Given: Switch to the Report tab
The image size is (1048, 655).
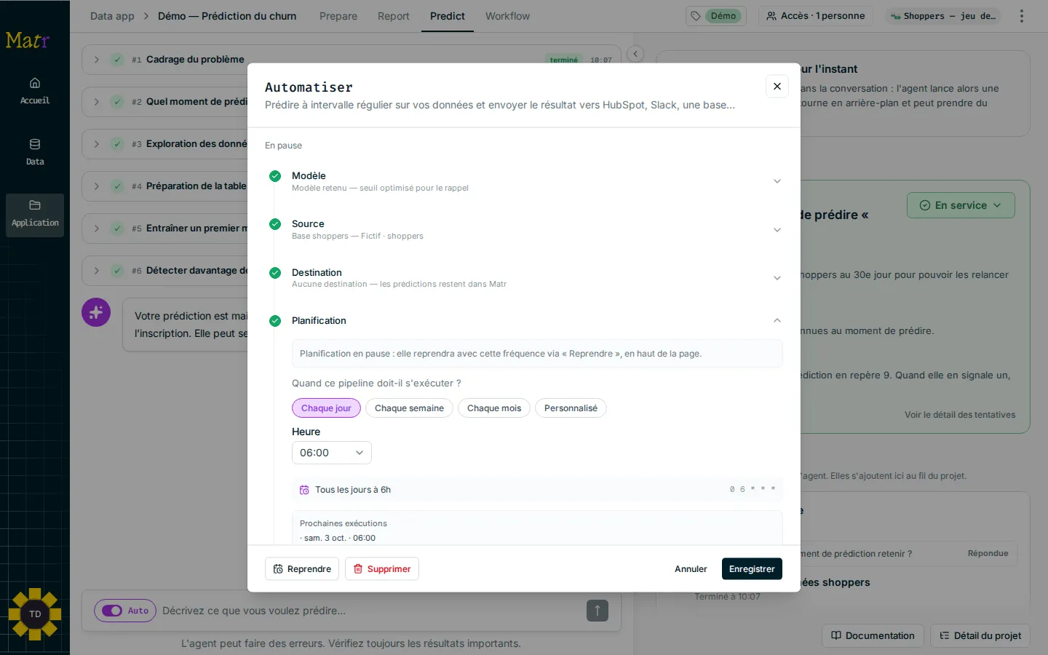Looking at the screenshot, I should click(x=394, y=16).
